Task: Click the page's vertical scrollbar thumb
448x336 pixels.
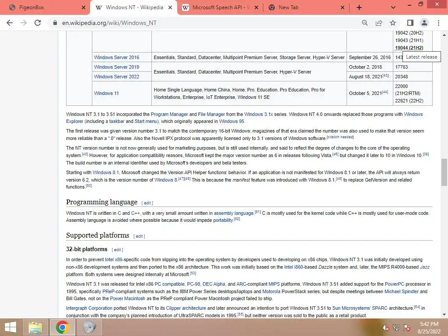Action: point(444,172)
